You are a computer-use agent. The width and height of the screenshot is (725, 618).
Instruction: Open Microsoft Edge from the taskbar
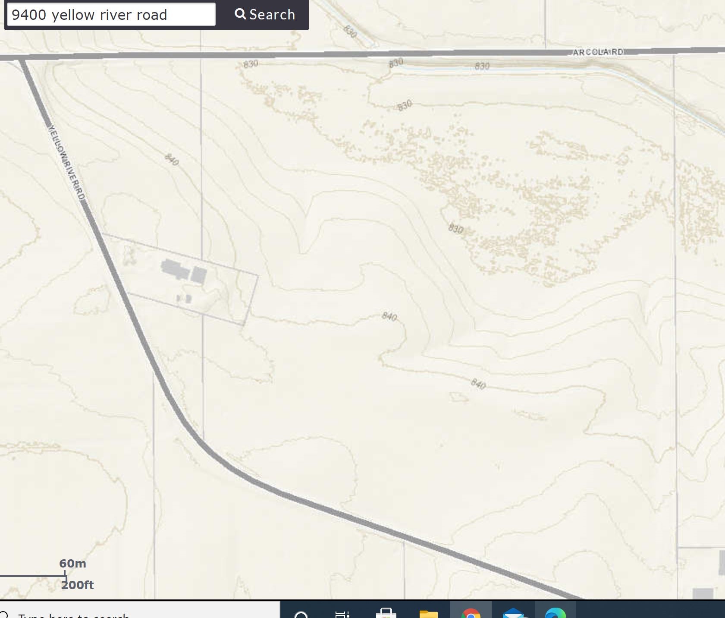pos(555,612)
